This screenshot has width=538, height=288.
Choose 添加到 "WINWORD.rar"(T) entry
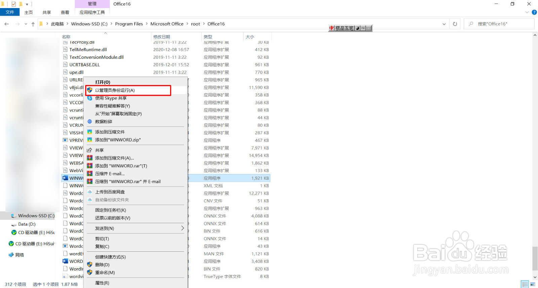(x=136, y=166)
